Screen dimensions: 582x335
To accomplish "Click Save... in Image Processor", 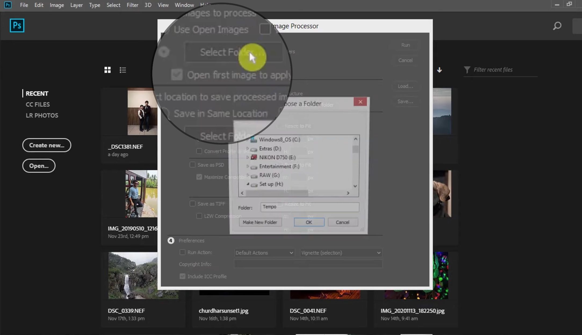I will [406, 101].
